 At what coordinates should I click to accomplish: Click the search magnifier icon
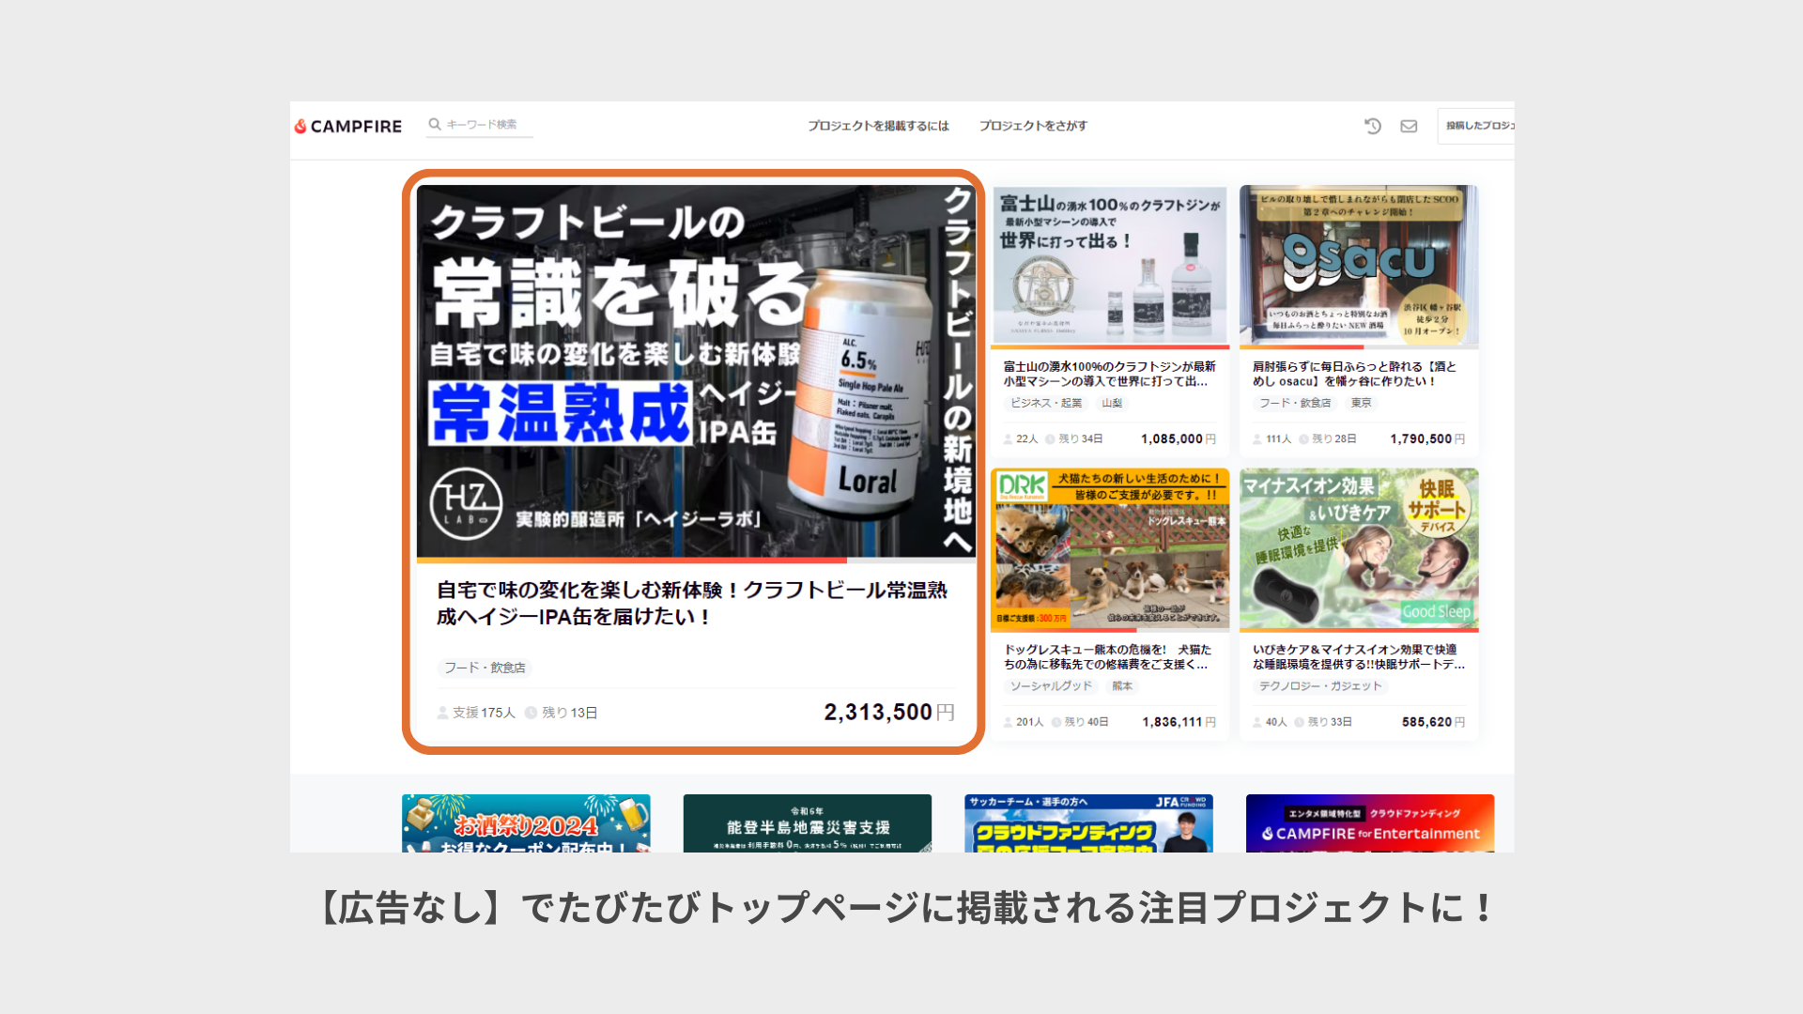435,124
